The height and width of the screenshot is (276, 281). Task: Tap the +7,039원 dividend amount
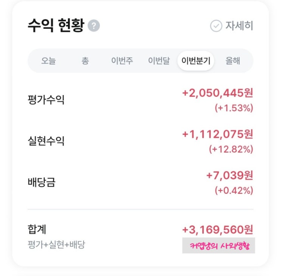tap(230, 175)
